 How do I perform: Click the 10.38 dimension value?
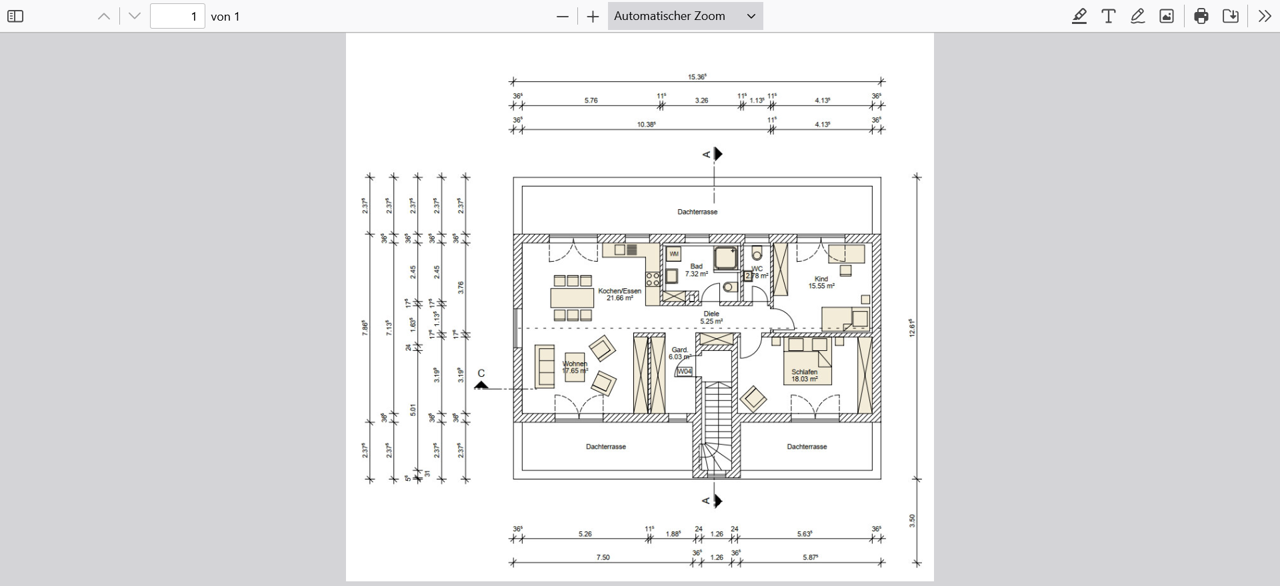pos(646,125)
